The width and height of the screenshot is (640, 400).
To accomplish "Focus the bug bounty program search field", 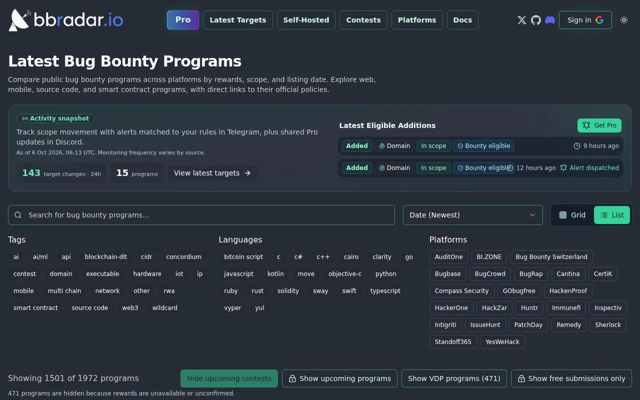I will pyautogui.click(x=201, y=215).
